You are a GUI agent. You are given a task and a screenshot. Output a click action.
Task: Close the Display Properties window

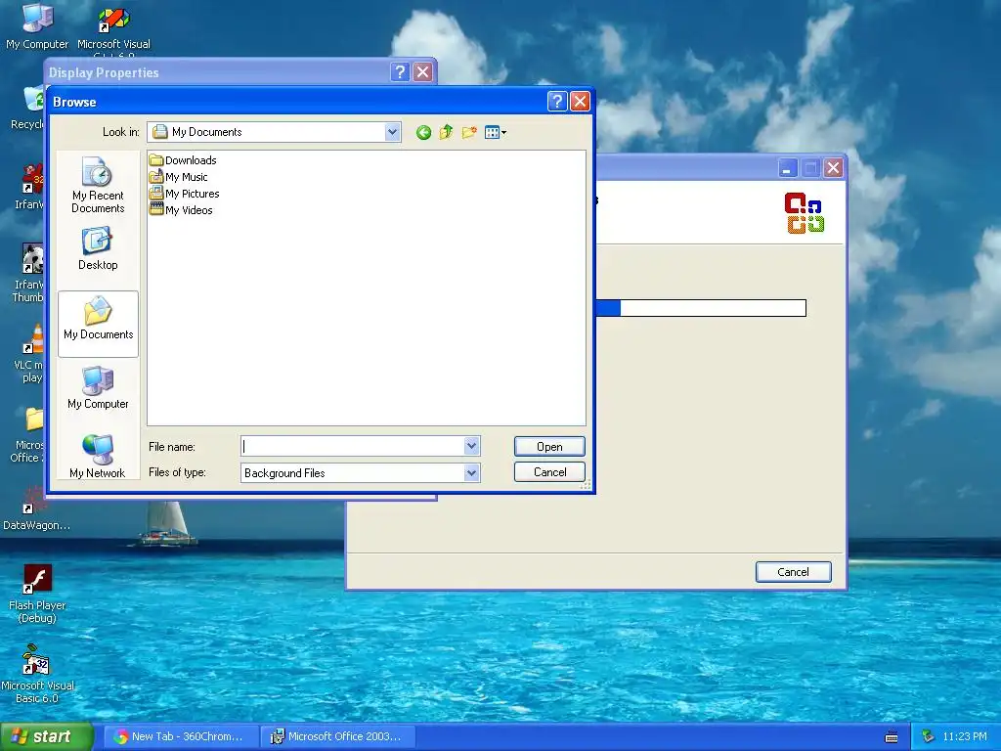point(422,72)
